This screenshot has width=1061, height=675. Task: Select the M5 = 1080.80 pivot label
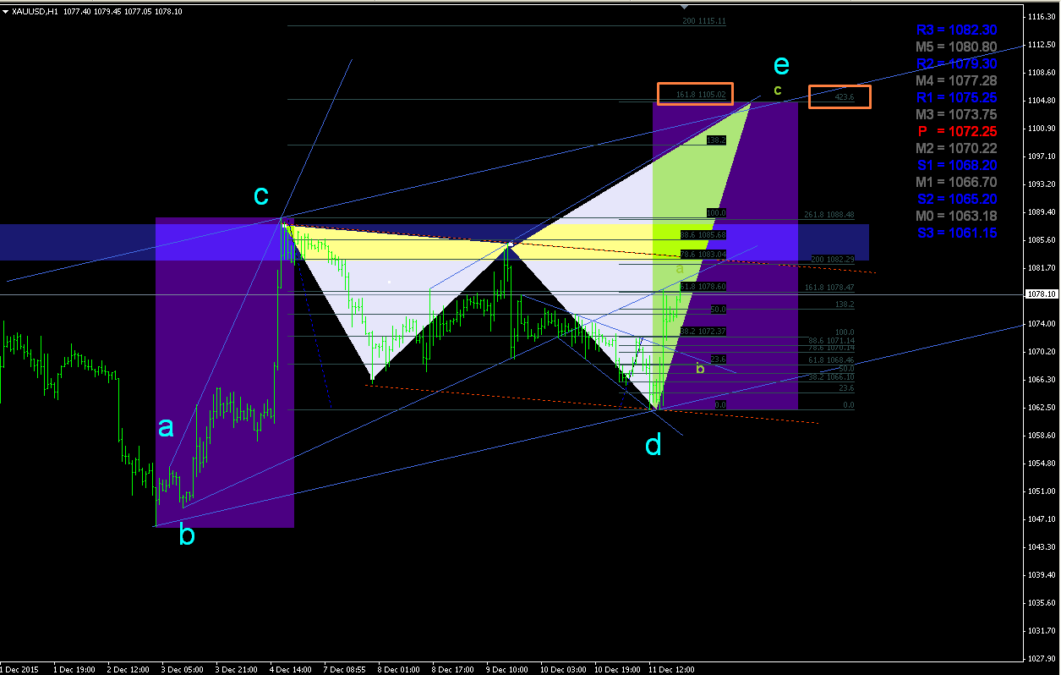[x=958, y=46]
